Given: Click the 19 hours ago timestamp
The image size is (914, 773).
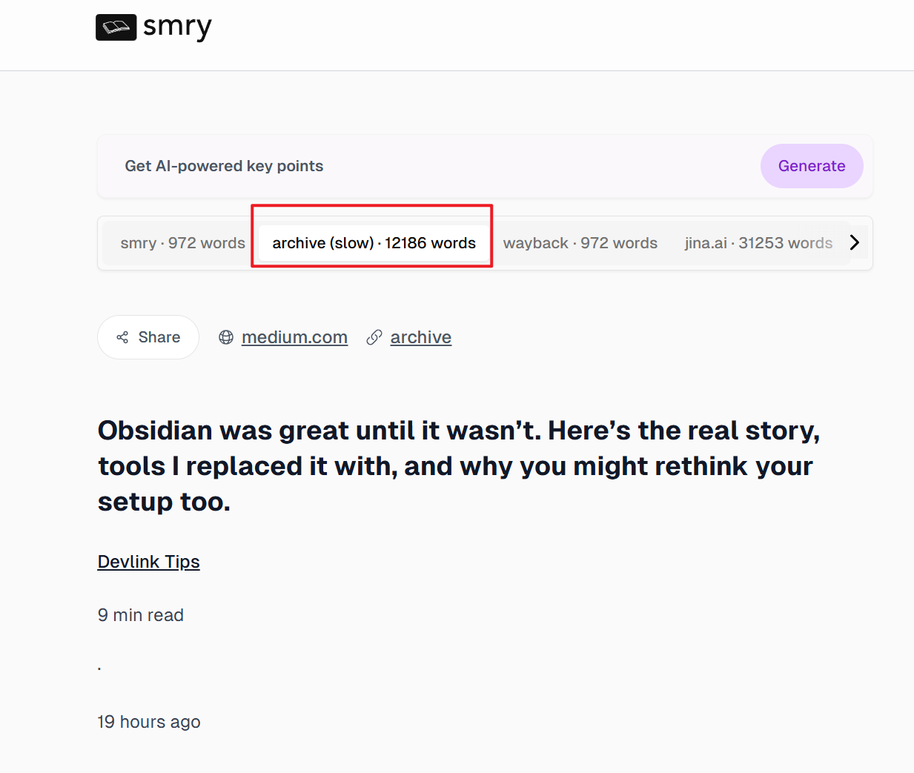Looking at the screenshot, I should [x=149, y=722].
